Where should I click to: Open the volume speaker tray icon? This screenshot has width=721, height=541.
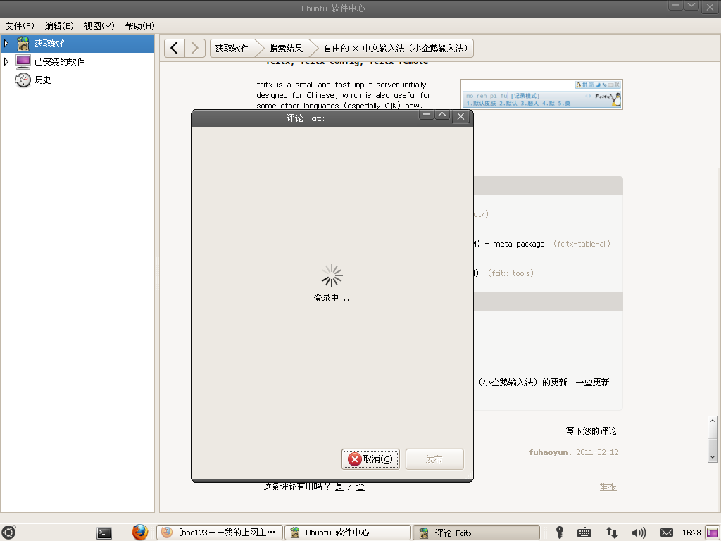tap(639, 533)
